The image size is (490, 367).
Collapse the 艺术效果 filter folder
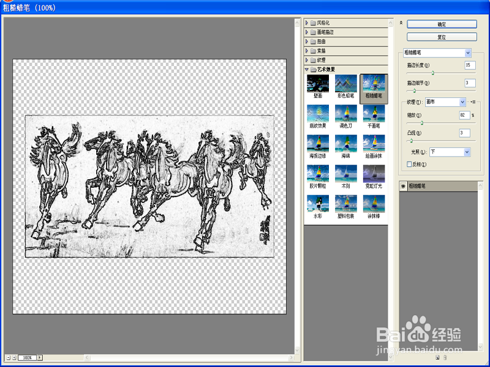point(307,70)
